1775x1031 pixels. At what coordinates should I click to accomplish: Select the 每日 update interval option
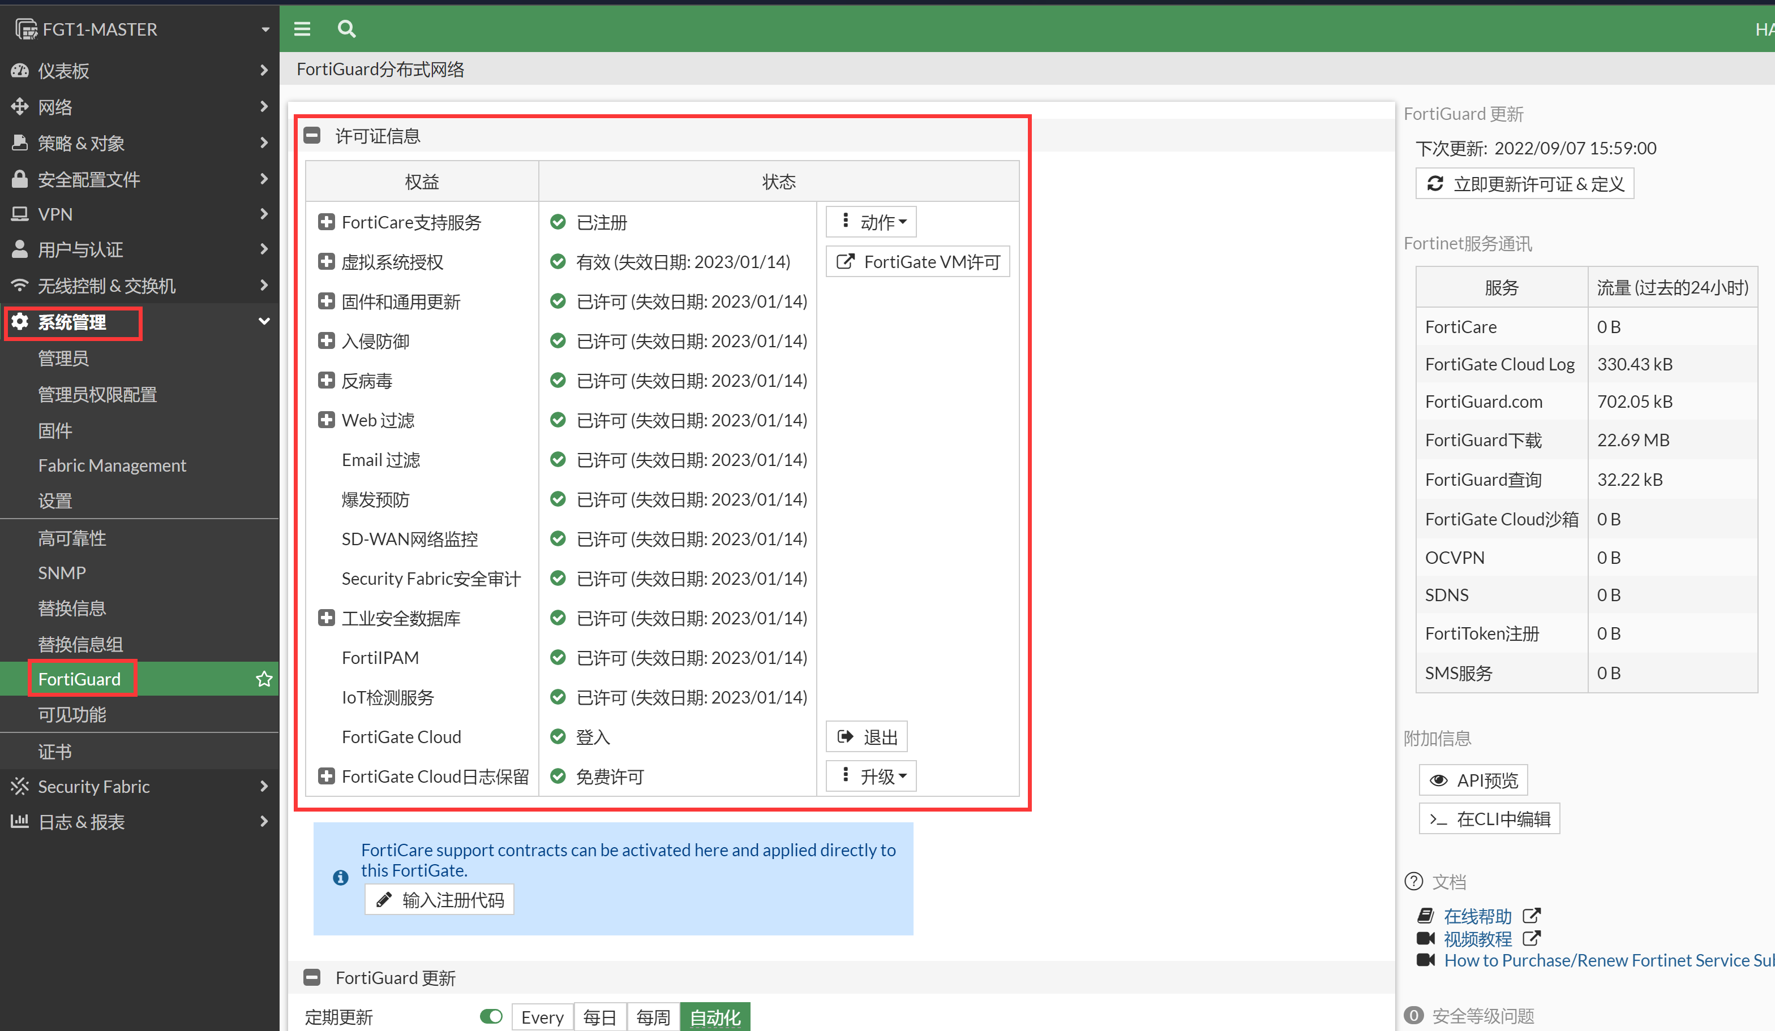click(x=600, y=1017)
